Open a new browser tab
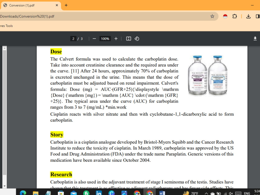This screenshot has height=195, width=260. coord(66,5)
